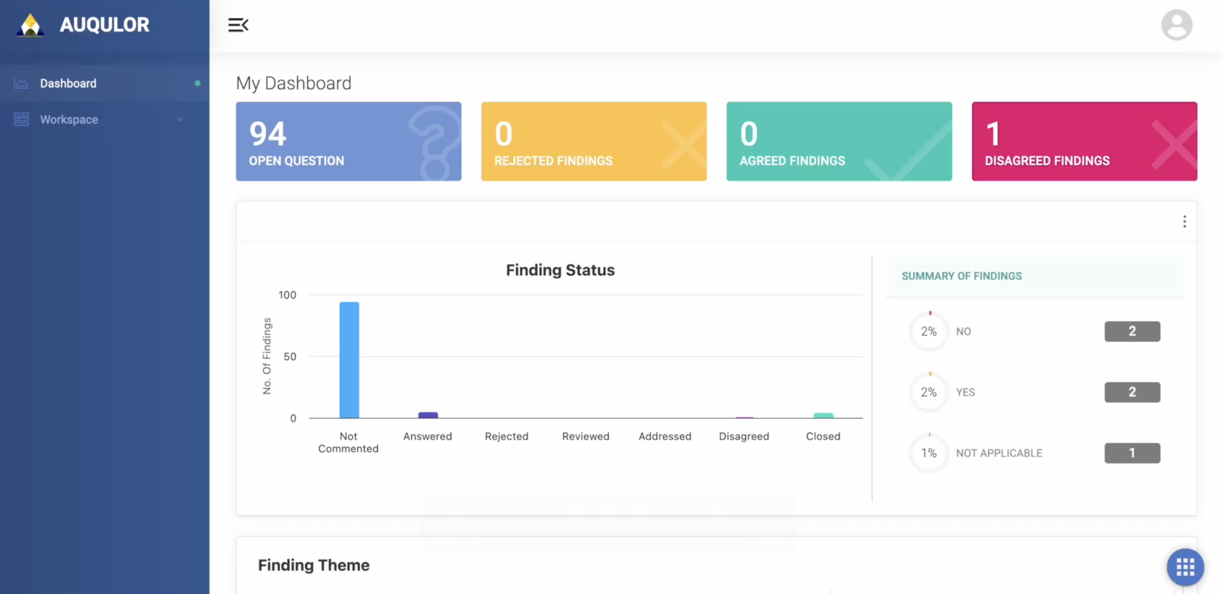
Task: Open the three-dot chart options menu
Action: point(1184,221)
